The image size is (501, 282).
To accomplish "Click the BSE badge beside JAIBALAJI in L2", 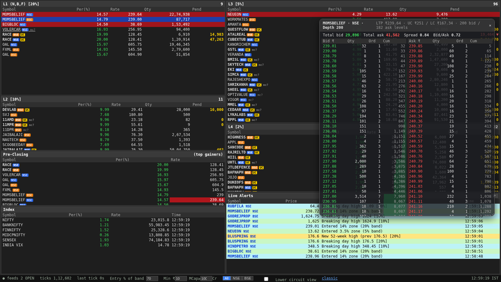I will [x=27, y=135].
